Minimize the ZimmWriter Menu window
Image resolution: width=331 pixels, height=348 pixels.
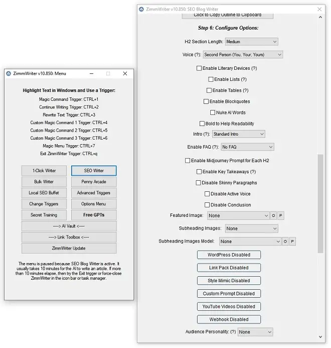coord(92,73)
